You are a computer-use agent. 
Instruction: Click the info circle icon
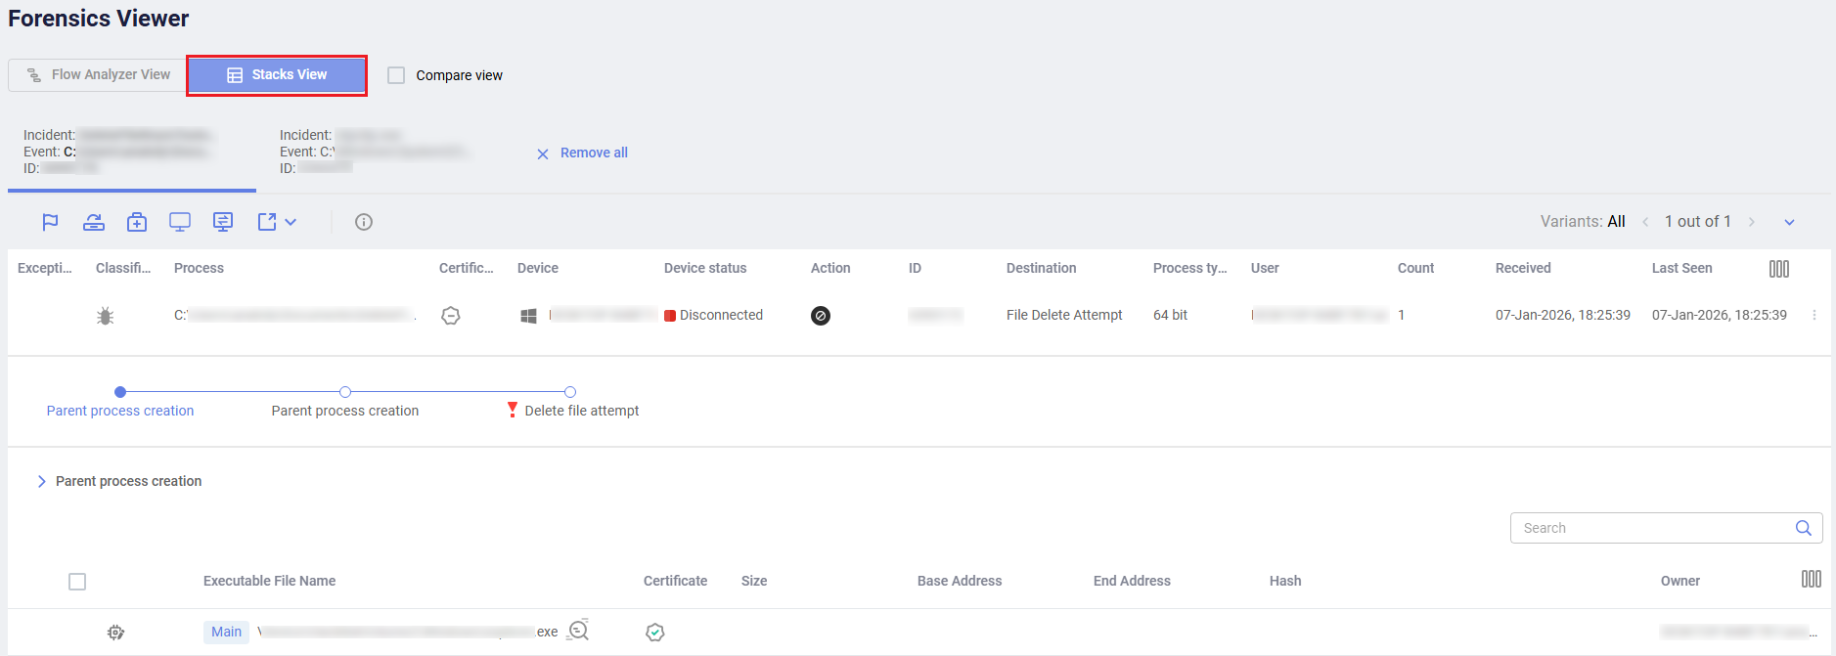pos(364,222)
